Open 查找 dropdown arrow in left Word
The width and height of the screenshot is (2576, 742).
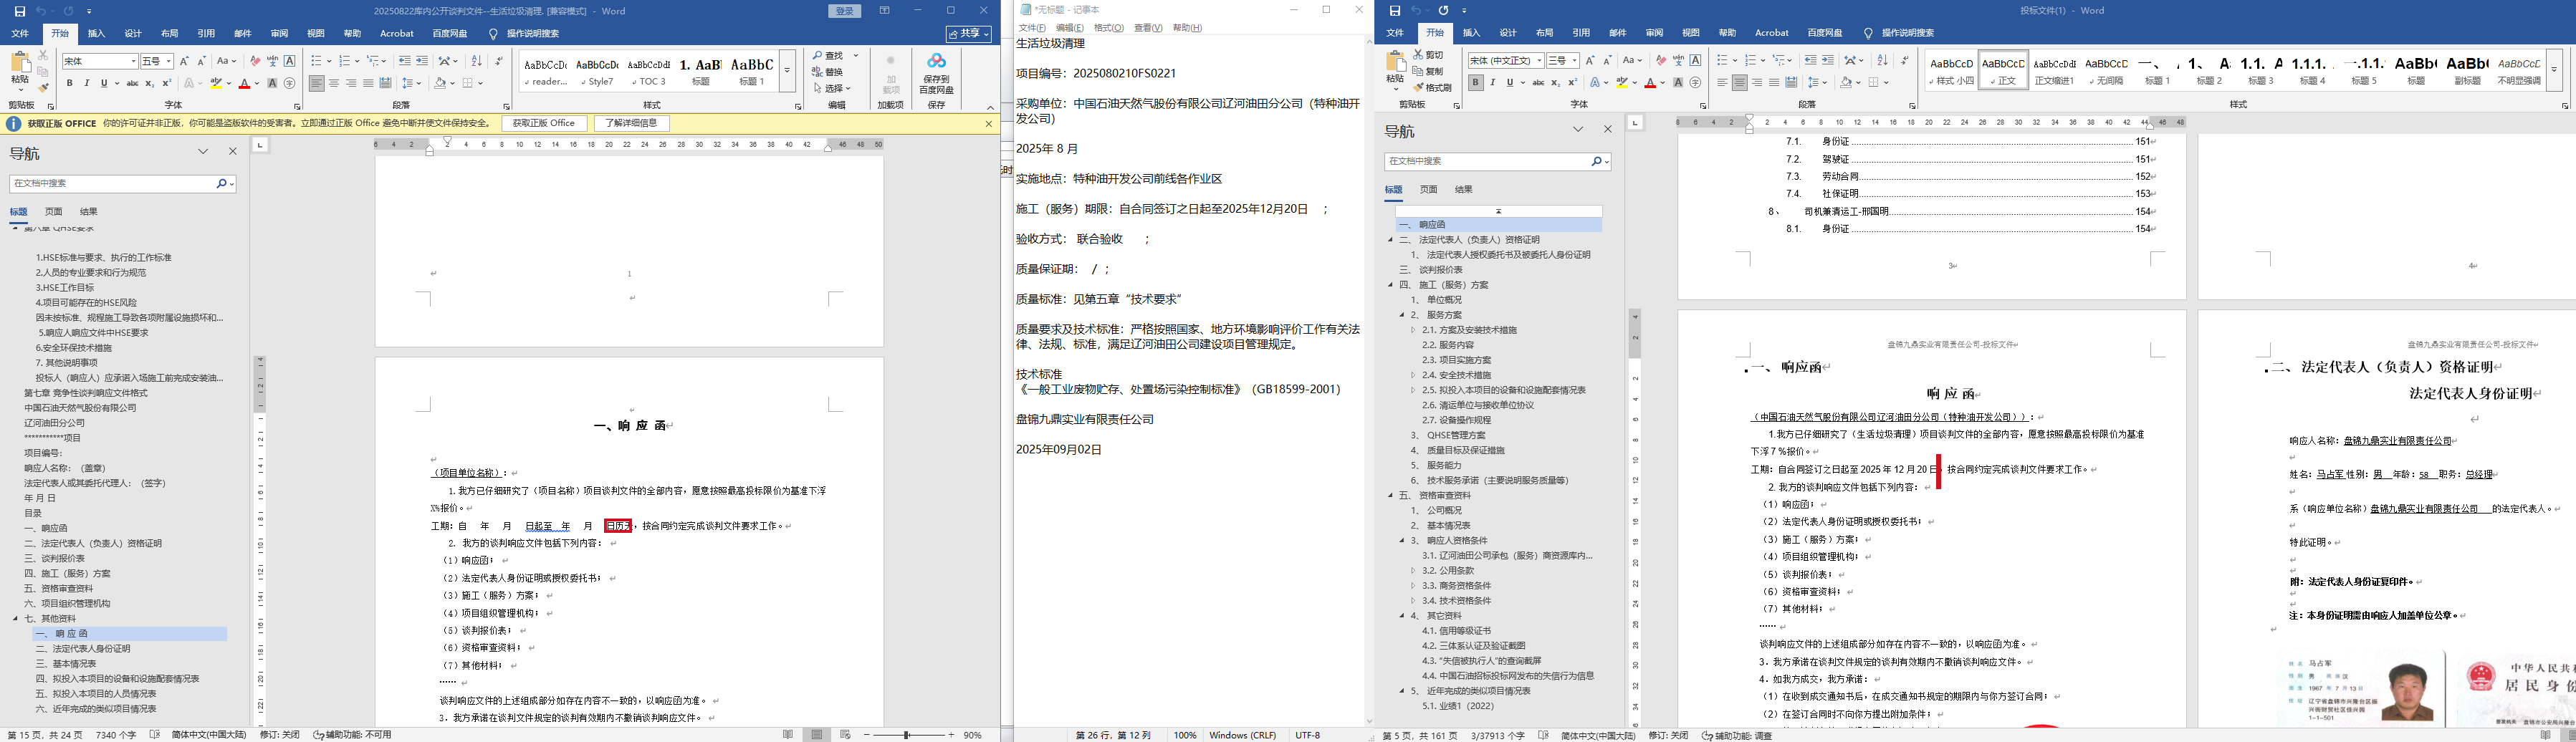click(x=856, y=56)
